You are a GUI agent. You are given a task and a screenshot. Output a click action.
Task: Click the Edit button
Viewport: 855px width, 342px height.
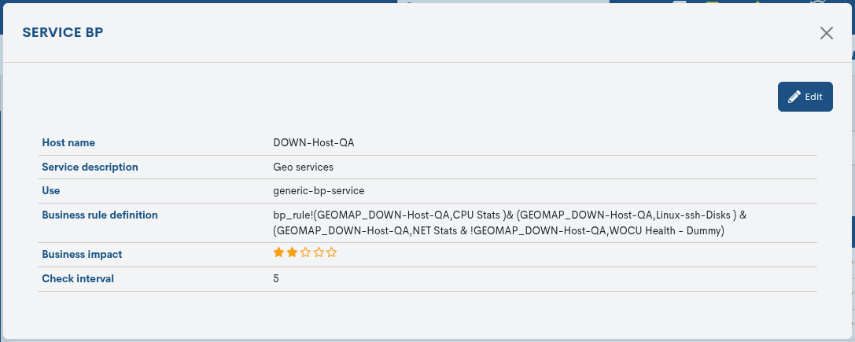tap(805, 97)
